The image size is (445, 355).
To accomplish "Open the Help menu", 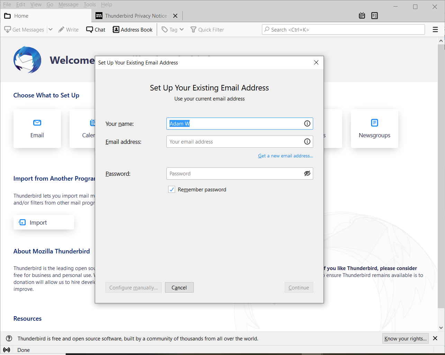I will 107,5.
